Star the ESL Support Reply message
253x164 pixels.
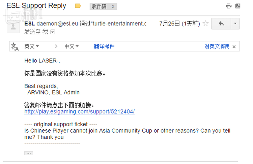[205, 24]
